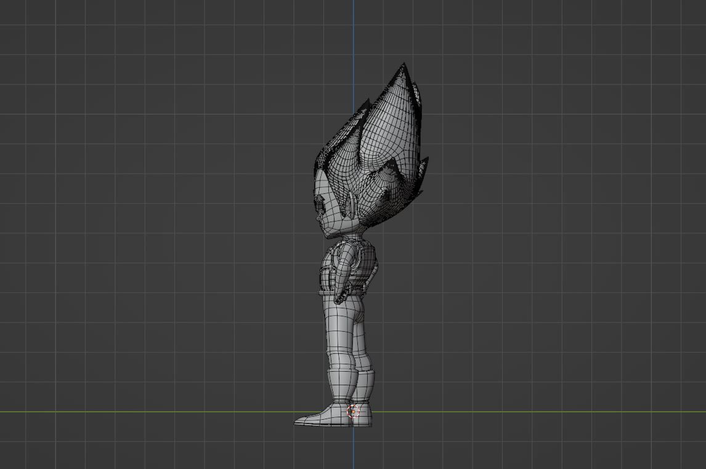This screenshot has width=706, height=469.
Task: Click the 3D cursor at the character's heel
Action: pos(354,411)
